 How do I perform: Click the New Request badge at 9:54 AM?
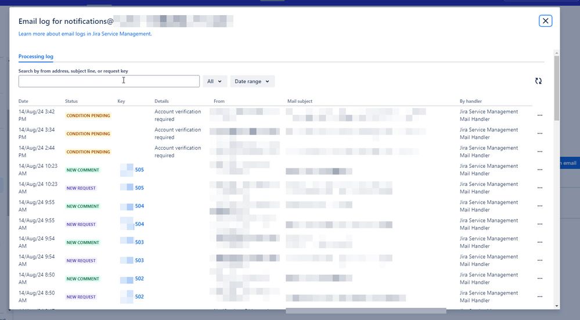[x=81, y=260]
